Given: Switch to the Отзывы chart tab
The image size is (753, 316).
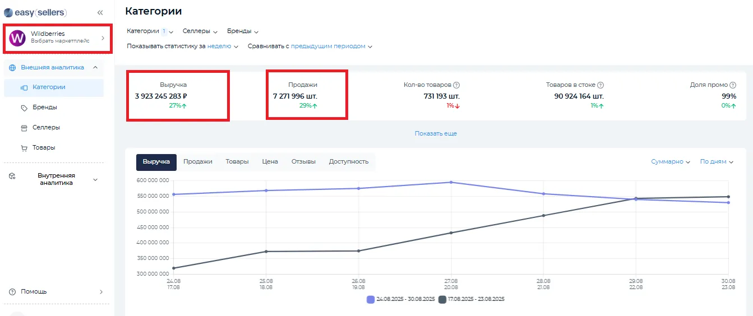Looking at the screenshot, I should pyautogui.click(x=303, y=161).
